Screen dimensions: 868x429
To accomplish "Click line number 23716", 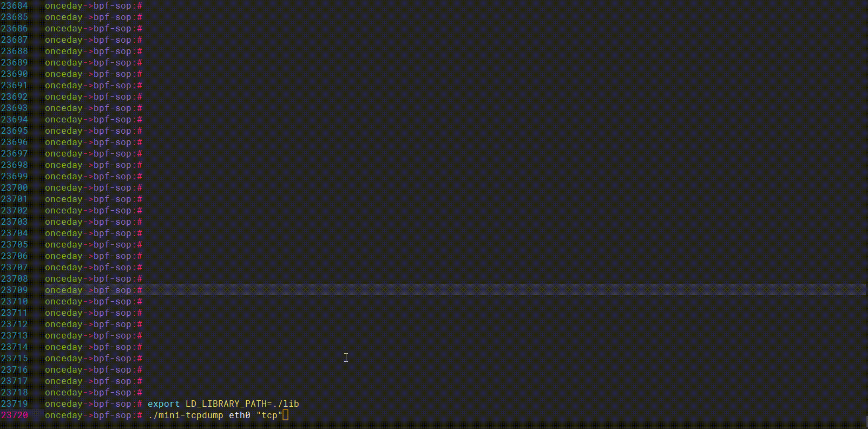I will click(x=15, y=370).
